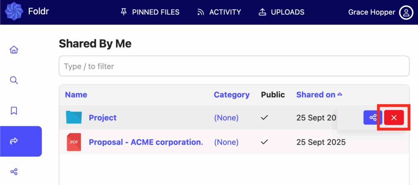Remove the Project share with red X

pos(394,118)
